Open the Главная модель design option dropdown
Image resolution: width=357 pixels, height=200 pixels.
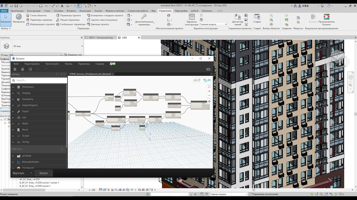click(x=213, y=24)
